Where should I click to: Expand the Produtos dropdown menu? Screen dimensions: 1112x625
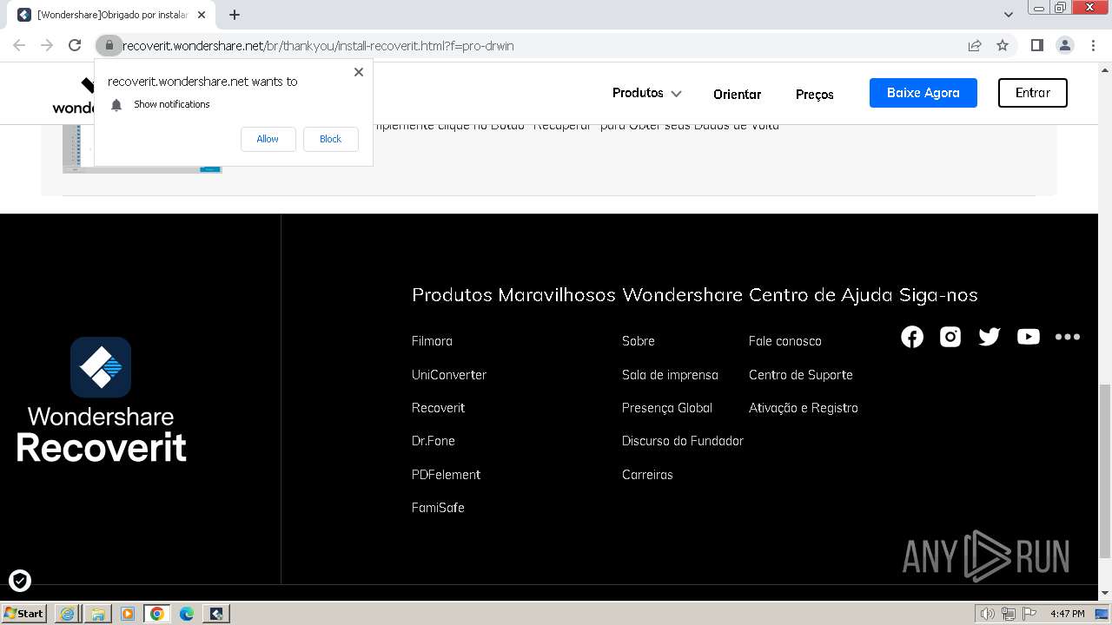point(646,93)
